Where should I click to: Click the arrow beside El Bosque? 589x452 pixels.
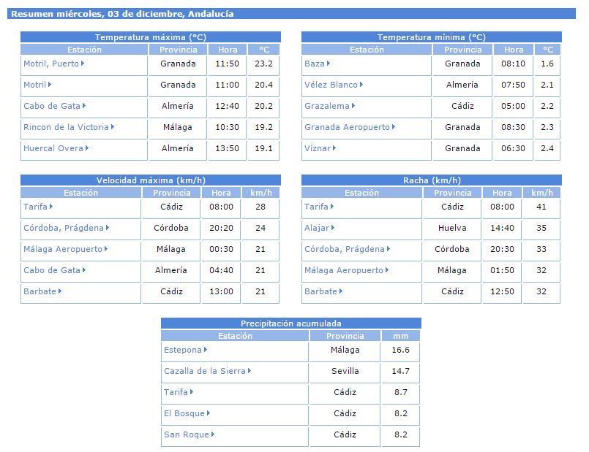(x=209, y=413)
